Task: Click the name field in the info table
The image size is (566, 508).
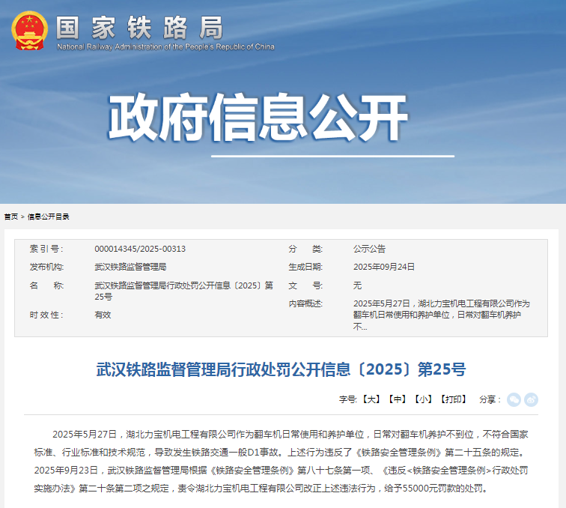Action: 183,291
